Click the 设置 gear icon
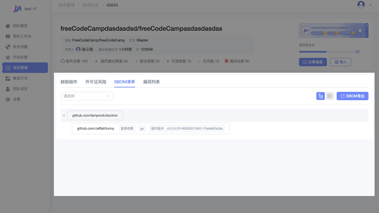Screen dimensions: 379x213 click(x=8, y=100)
